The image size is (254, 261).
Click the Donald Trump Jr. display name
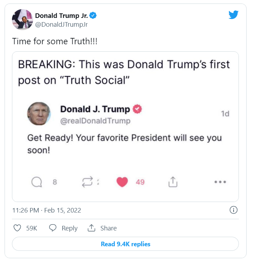(61, 16)
